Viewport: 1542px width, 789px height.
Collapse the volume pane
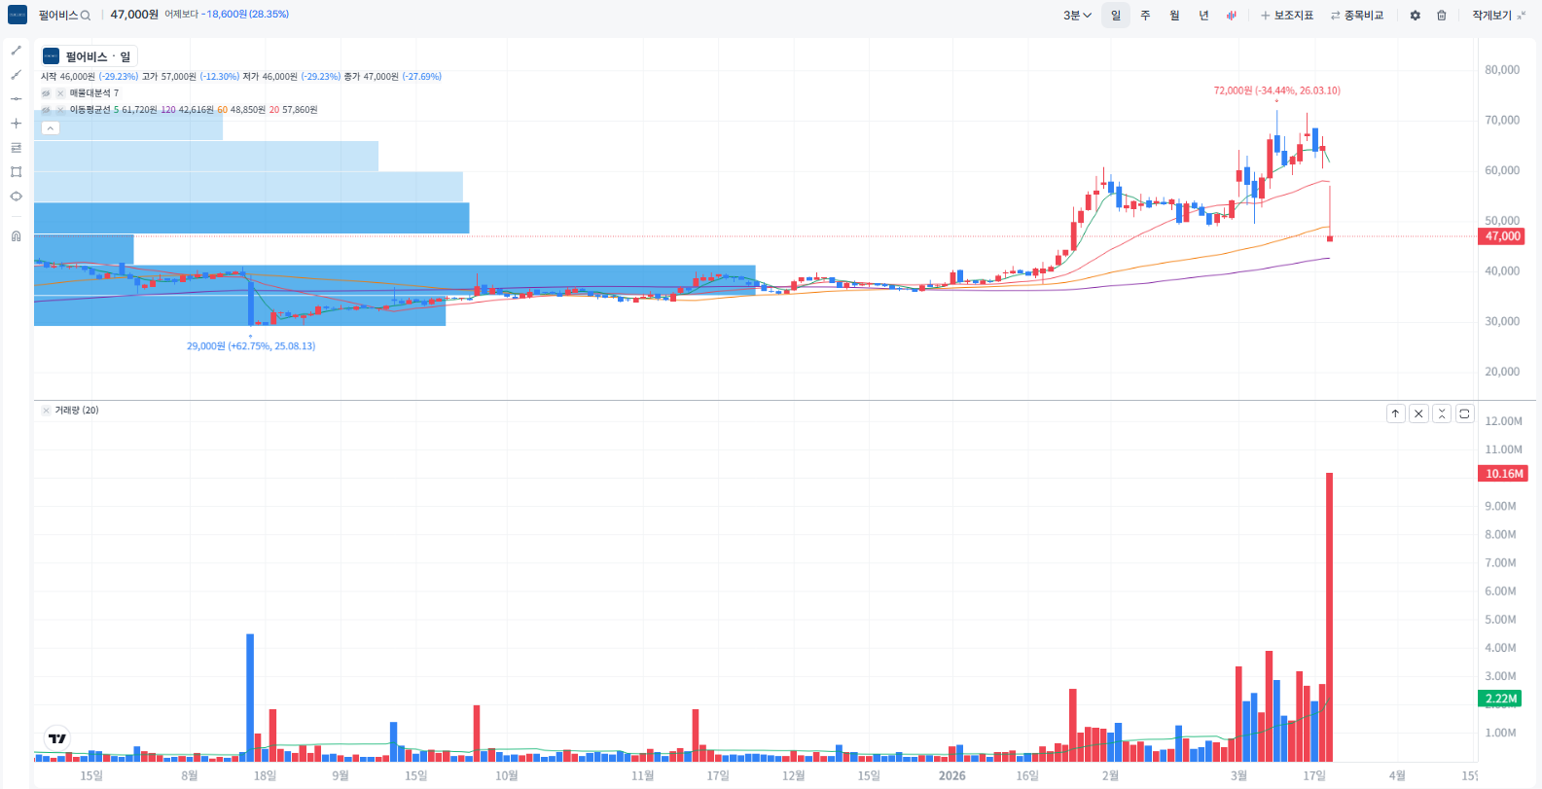[1442, 413]
